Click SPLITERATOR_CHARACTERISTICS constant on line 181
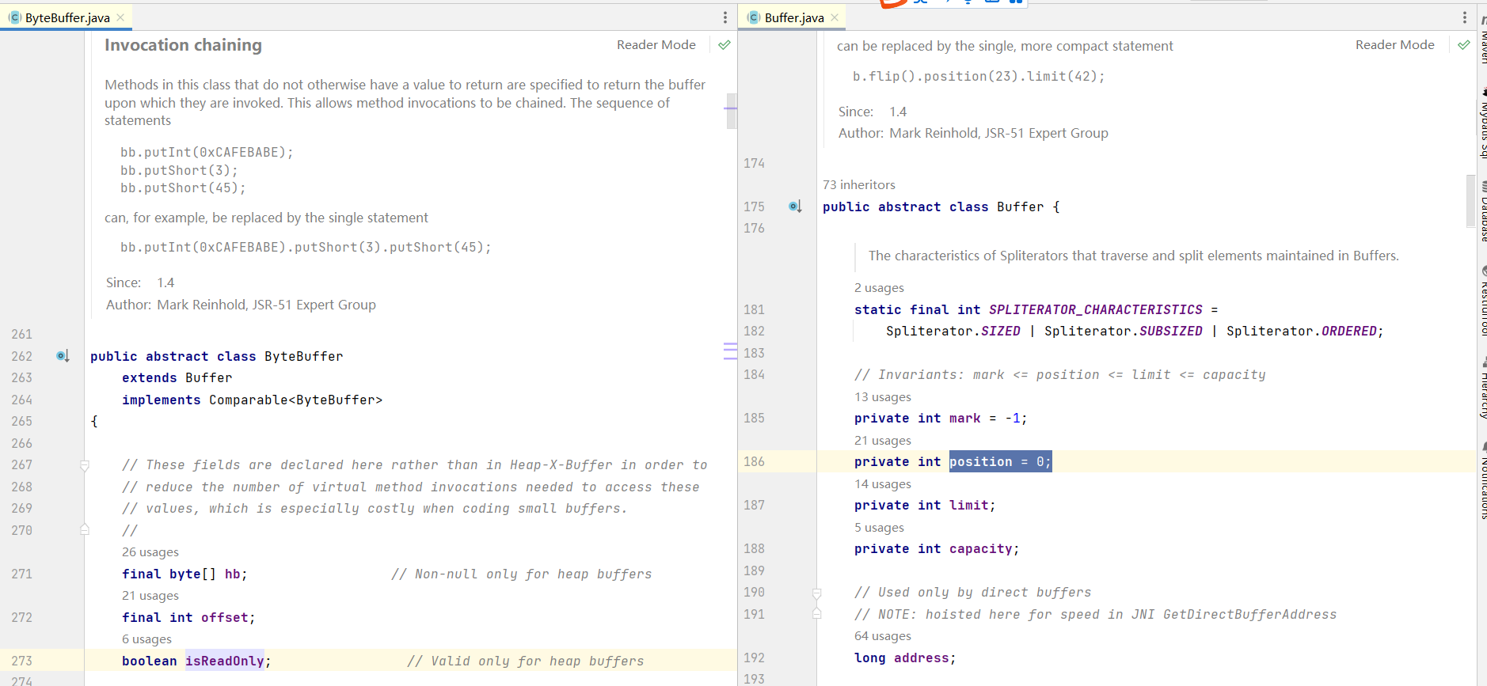Viewport: 1487px width, 686px height. (x=1095, y=310)
